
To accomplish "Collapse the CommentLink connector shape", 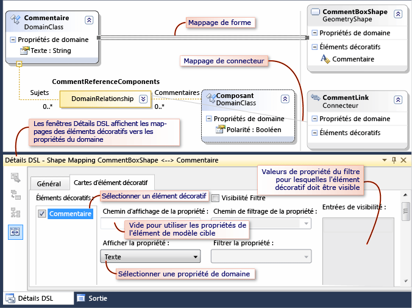I will pyautogui.click(x=398, y=100).
